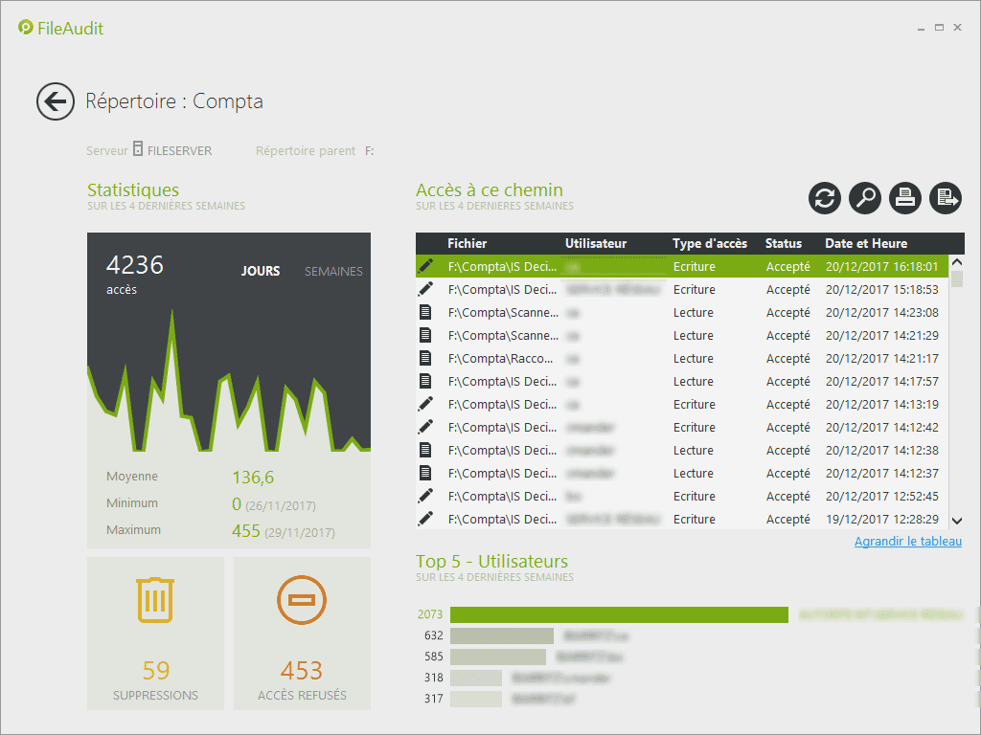Click the print icon

(905, 198)
